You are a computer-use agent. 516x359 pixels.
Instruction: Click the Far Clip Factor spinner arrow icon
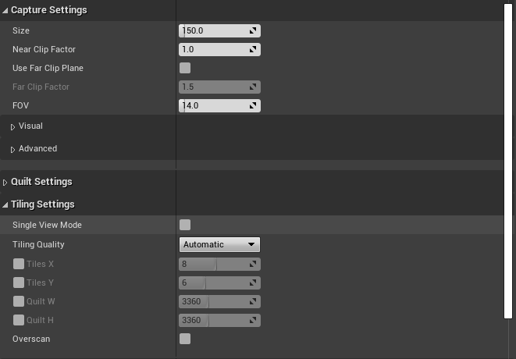pyautogui.click(x=253, y=87)
